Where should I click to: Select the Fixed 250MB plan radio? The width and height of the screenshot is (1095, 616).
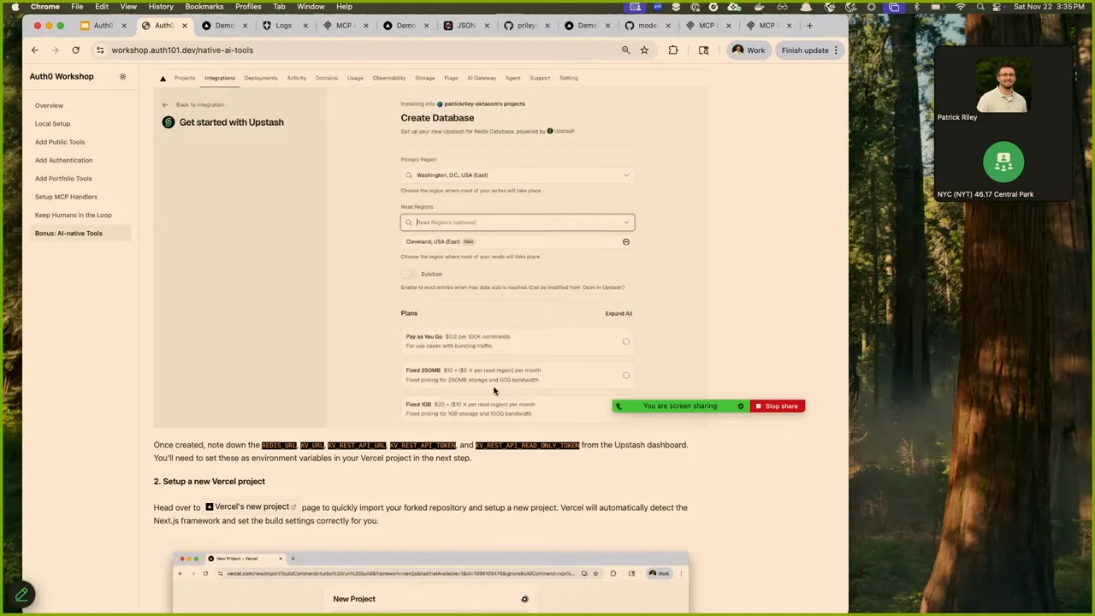click(626, 376)
